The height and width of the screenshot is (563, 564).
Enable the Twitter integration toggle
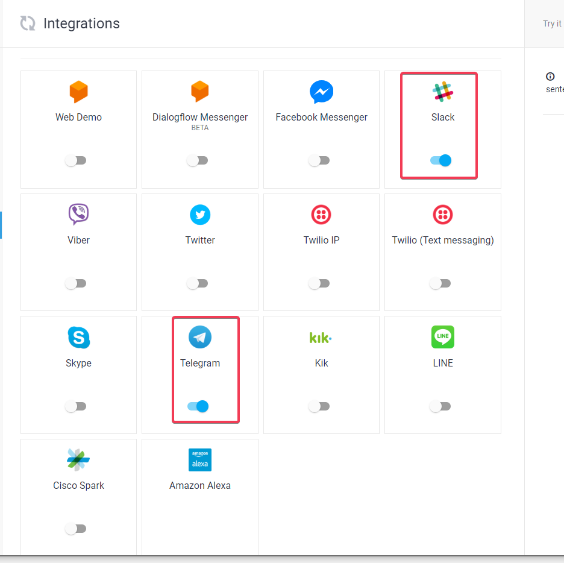[197, 283]
